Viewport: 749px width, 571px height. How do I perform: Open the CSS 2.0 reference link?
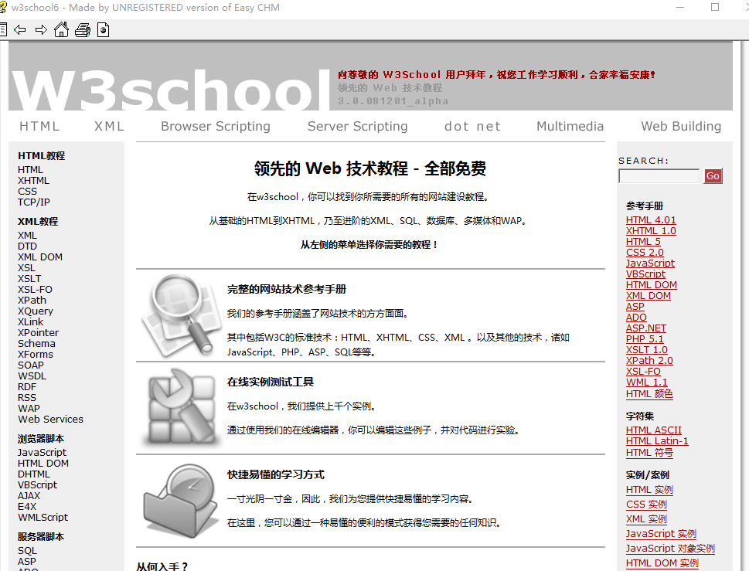[643, 252]
